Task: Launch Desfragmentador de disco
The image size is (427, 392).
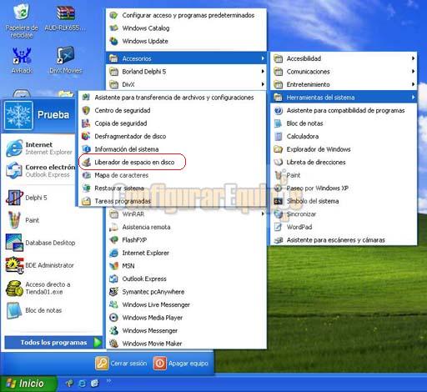Action: pyautogui.click(x=172, y=136)
